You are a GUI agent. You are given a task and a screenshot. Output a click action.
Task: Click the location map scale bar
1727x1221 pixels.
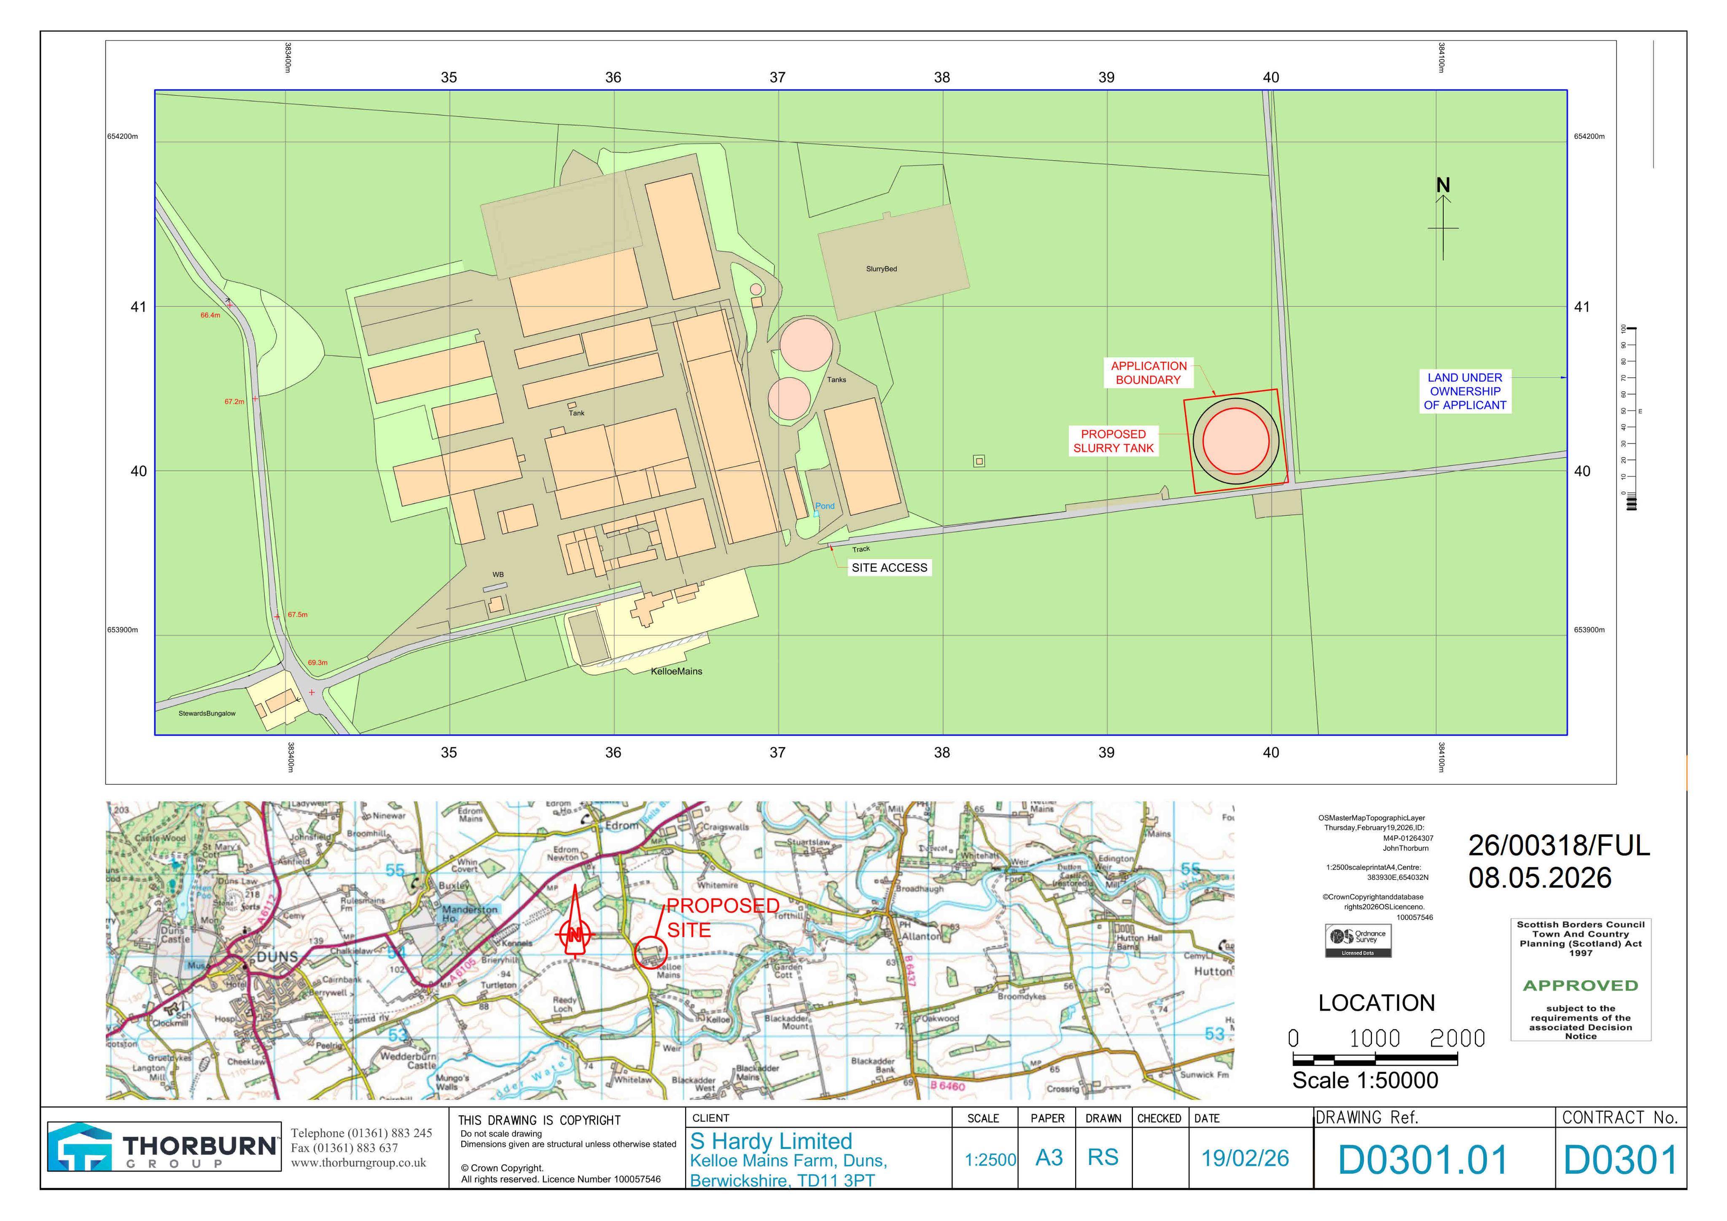pyautogui.click(x=1375, y=1059)
